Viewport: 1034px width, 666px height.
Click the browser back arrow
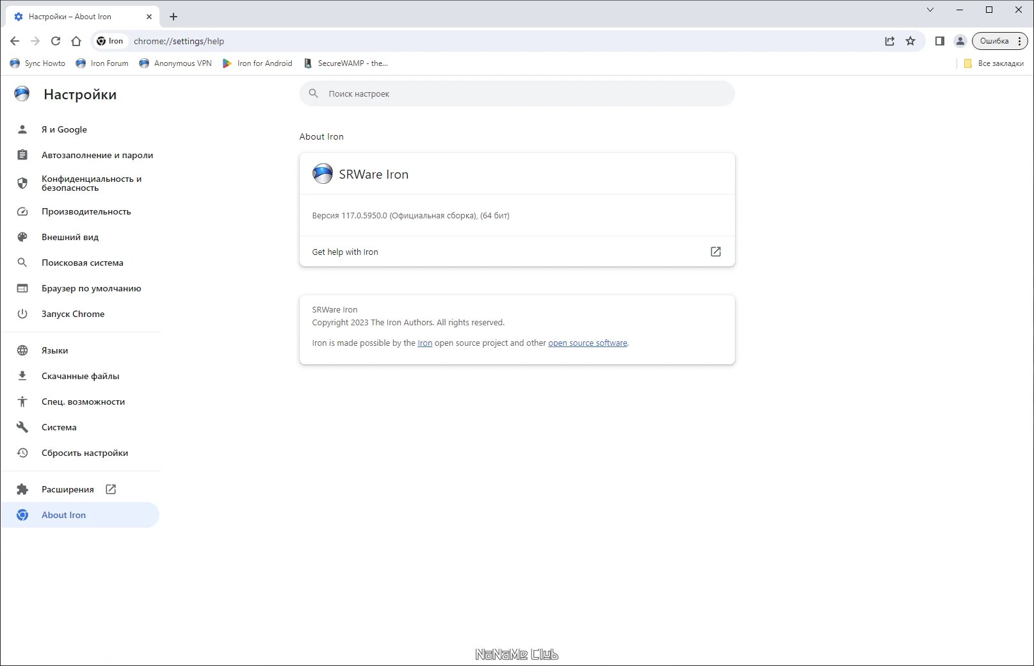click(15, 41)
